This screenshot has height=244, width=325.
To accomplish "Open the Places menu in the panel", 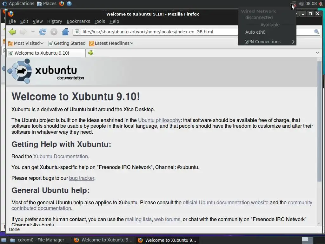I will (x=47, y=3).
